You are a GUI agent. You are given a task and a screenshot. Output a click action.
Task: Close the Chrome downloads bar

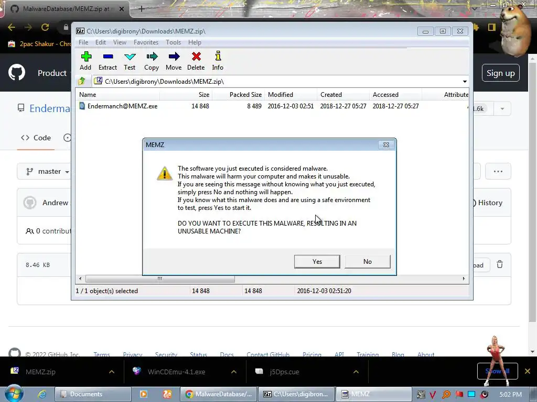pyautogui.click(x=528, y=371)
